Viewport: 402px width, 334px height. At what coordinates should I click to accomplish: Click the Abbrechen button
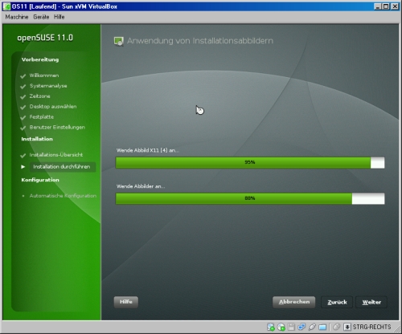[294, 302]
